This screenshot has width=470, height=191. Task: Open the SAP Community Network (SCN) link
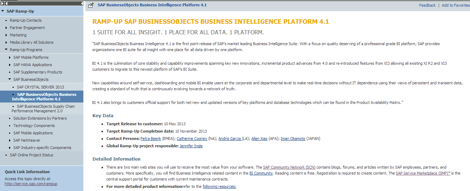coord(289,167)
